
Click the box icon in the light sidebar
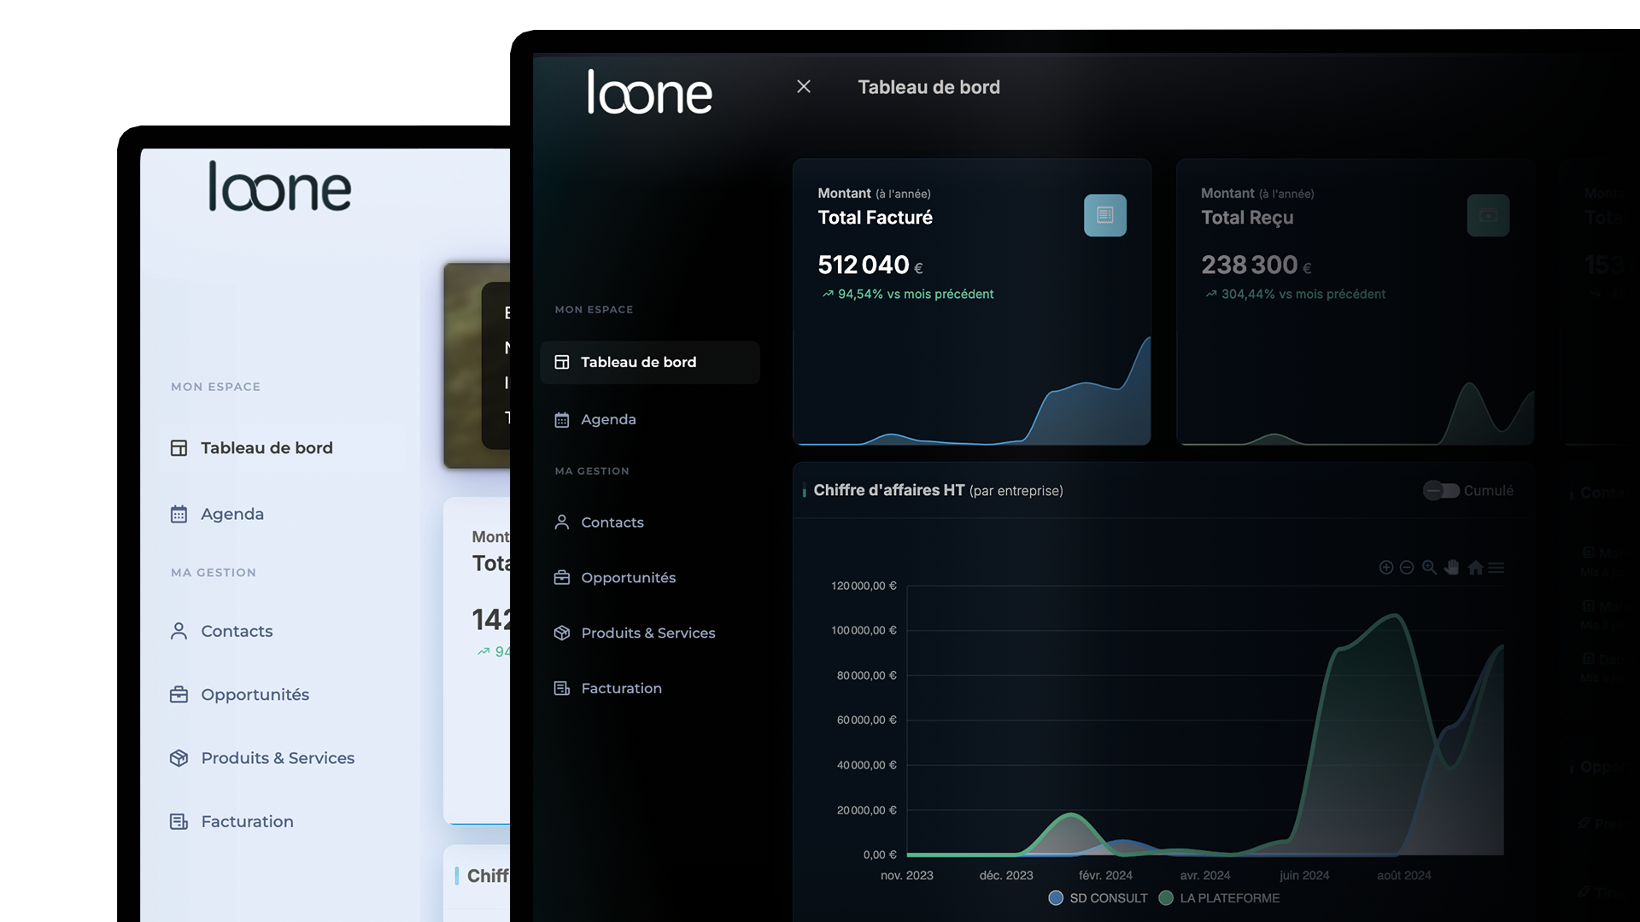coord(179,758)
